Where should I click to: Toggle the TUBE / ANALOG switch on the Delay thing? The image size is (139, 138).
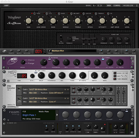click(x=115, y=79)
